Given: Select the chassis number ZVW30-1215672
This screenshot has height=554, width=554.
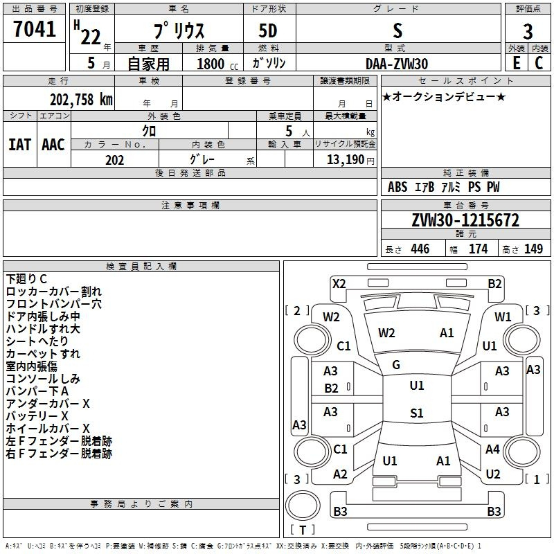Looking at the screenshot, I should tap(465, 220).
